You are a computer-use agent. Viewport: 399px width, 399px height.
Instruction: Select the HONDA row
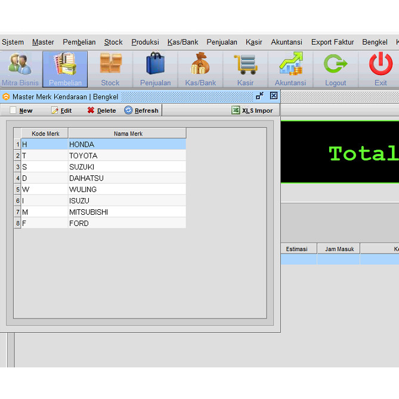point(104,144)
